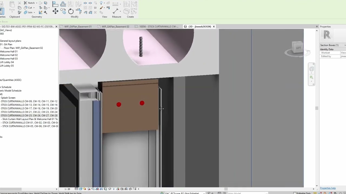Click the project browser scroll right arrow
346x194 pixels.
pos(56,189)
